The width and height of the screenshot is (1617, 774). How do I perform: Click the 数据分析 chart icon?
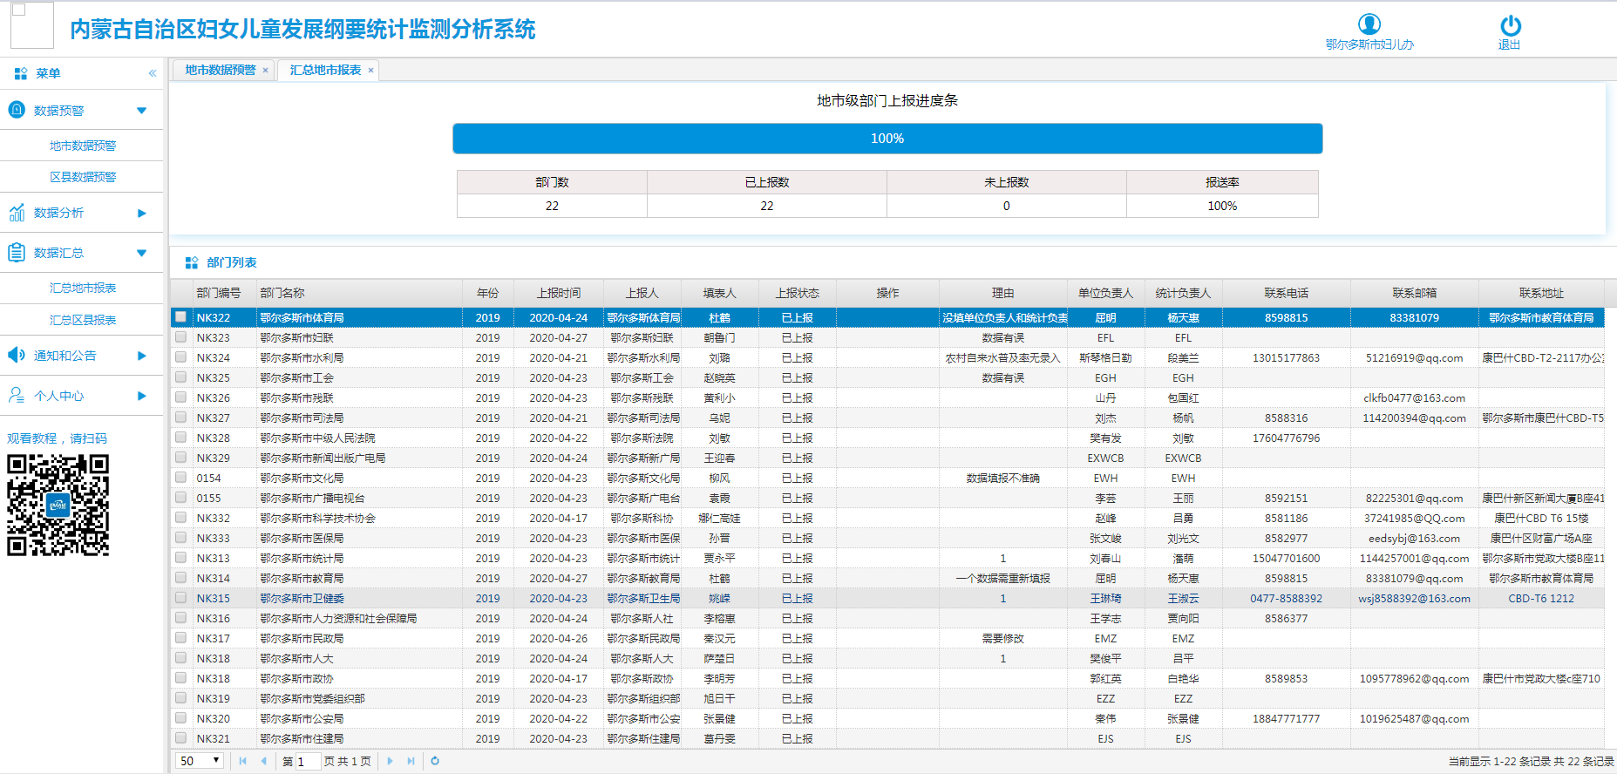[x=17, y=212]
